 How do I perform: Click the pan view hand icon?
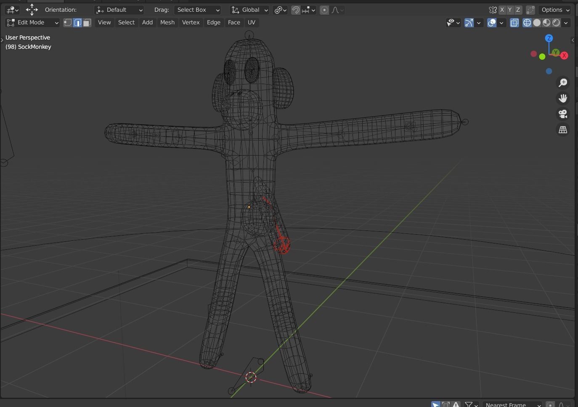(x=563, y=98)
